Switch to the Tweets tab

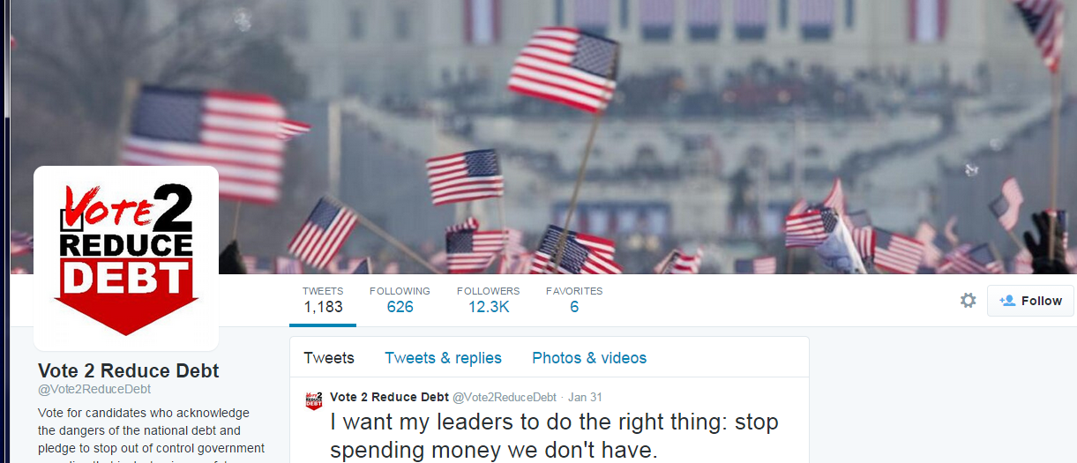pyautogui.click(x=329, y=358)
